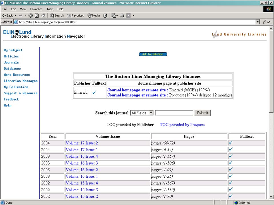
Task: Open Feedback in sidebar
Action: pyautogui.click(x=11, y=99)
